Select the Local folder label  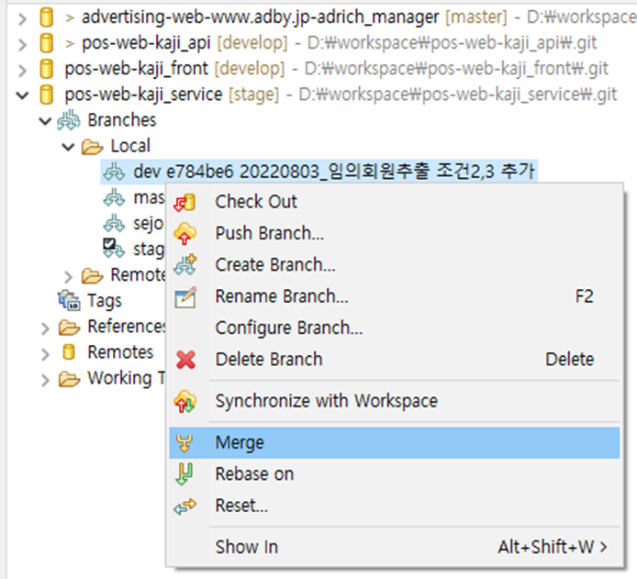tap(130, 146)
